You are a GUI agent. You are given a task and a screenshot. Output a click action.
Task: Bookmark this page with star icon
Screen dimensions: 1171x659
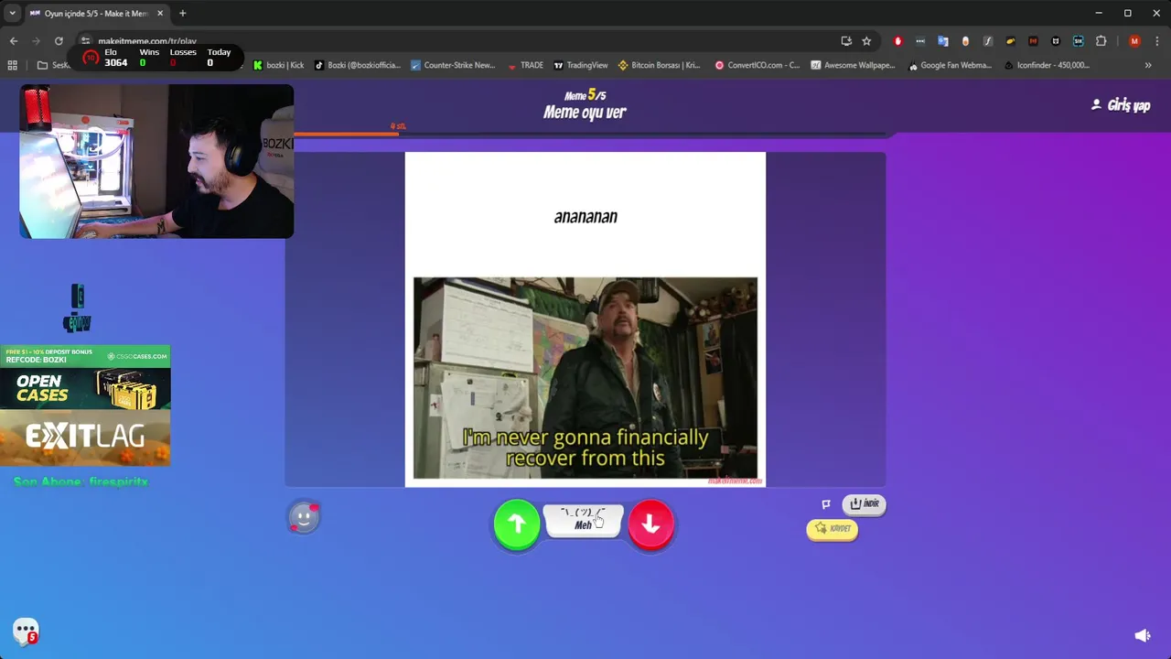pyautogui.click(x=866, y=41)
